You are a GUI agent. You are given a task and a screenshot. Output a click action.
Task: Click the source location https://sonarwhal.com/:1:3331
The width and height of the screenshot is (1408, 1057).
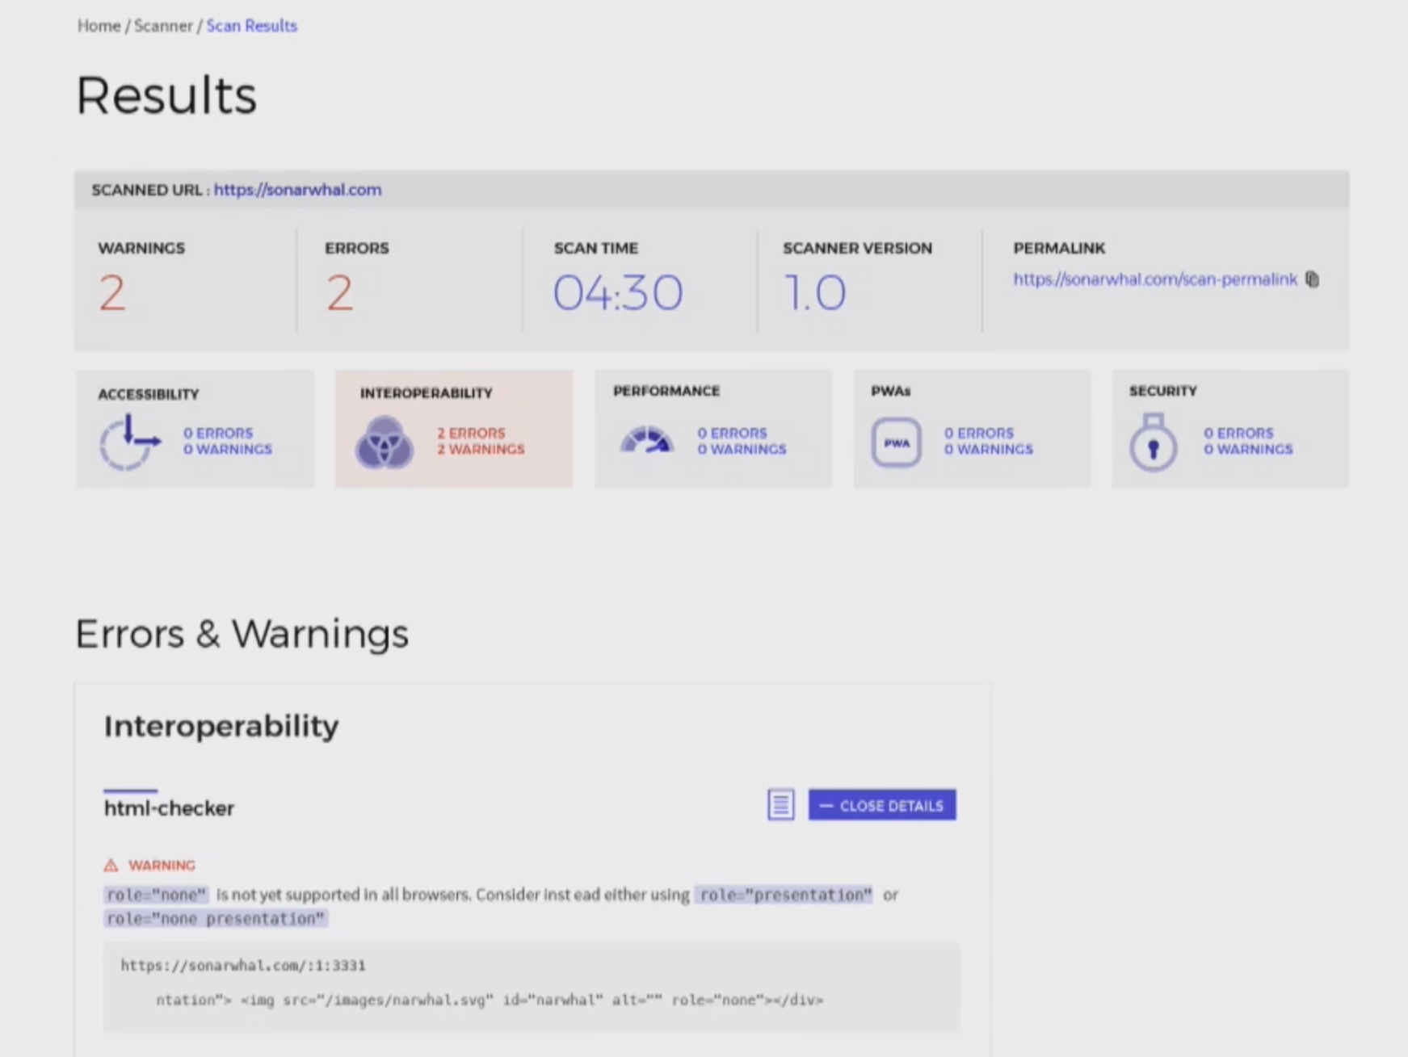click(243, 965)
